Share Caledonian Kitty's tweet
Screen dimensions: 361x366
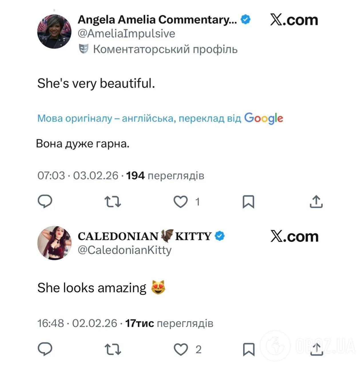316,349
